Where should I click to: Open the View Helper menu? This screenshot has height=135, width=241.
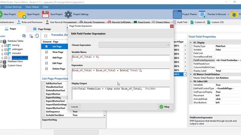[x=32, y=7]
